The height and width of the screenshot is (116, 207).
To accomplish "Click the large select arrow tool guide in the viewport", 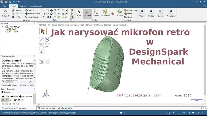I will pyautogui.click(x=43, y=31).
